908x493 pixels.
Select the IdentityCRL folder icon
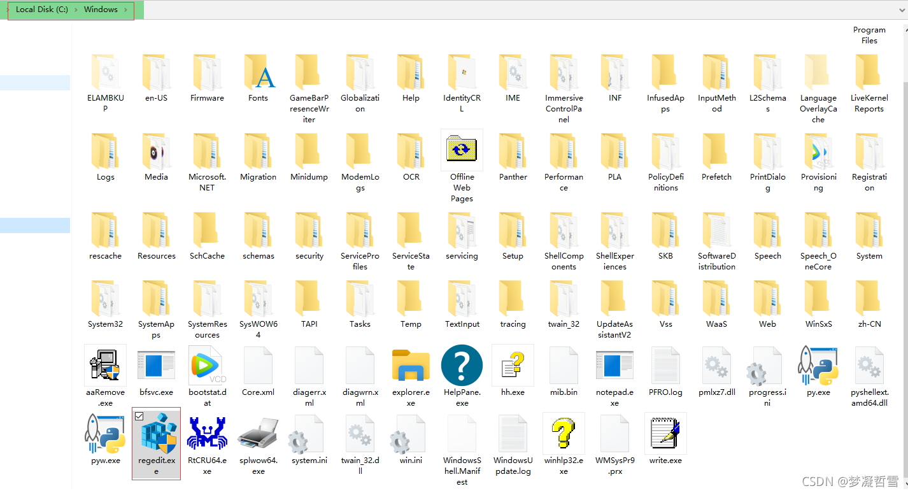click(x=462, y=72)
